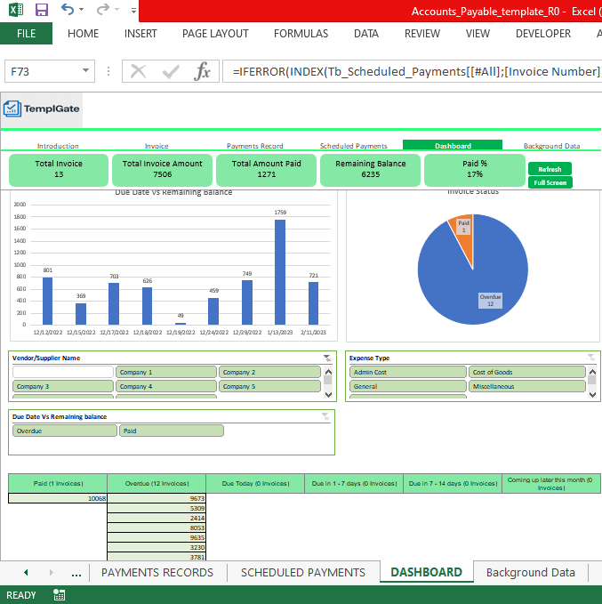This screenshot has height=604, width=602.
Task: Click the Full Screen button
Action: (550, 182)
